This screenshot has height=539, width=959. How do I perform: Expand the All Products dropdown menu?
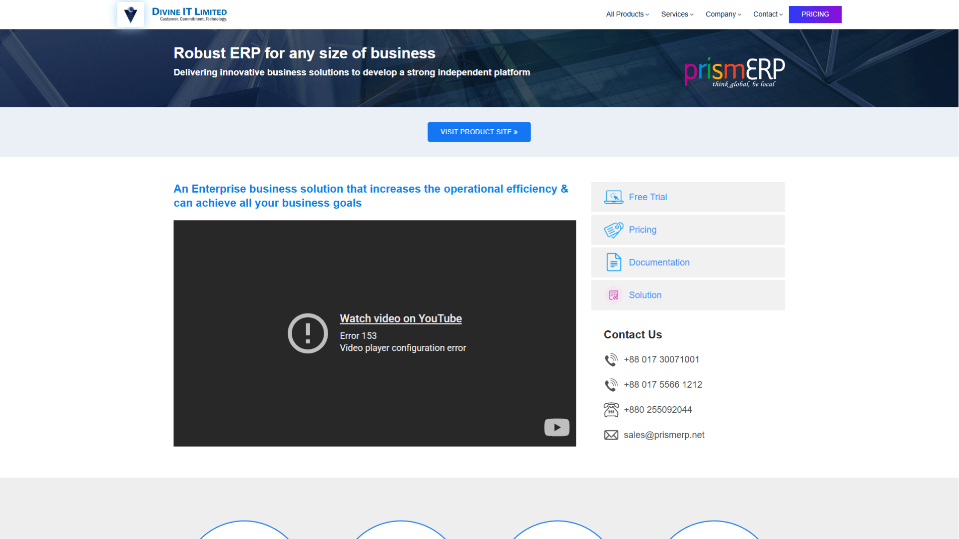[x=627, y=14]
